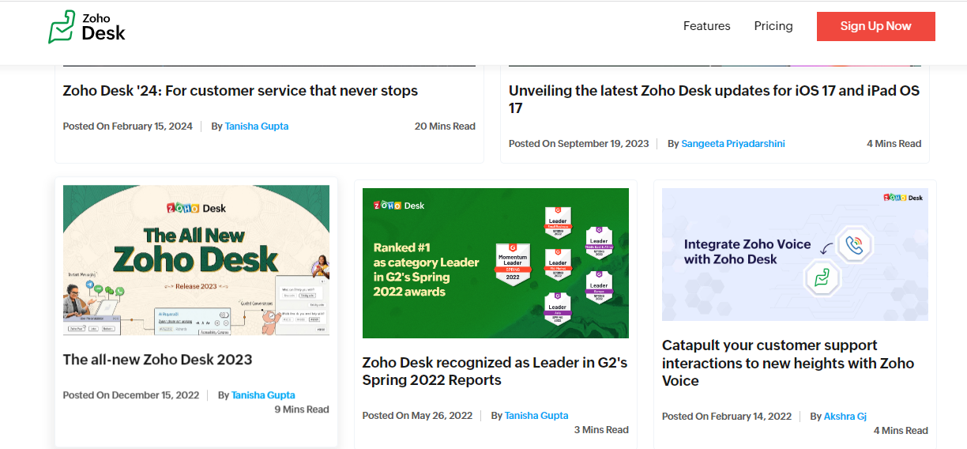
Task: Click the 9 Mins Read label
Action: (x=302, y=409)
